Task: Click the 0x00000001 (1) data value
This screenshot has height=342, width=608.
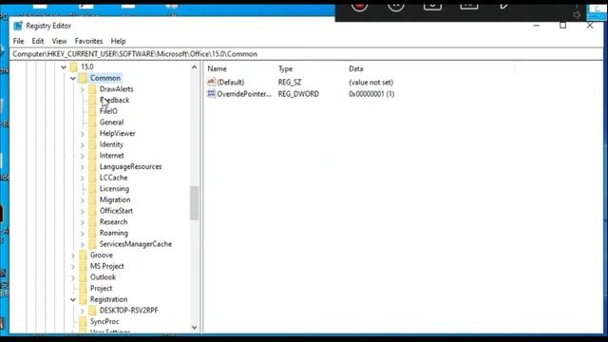Action: coord(371,94)
